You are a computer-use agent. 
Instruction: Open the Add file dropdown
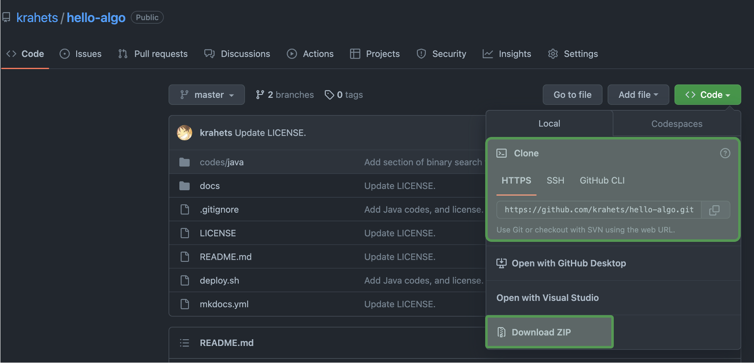[x=638, y=95]
